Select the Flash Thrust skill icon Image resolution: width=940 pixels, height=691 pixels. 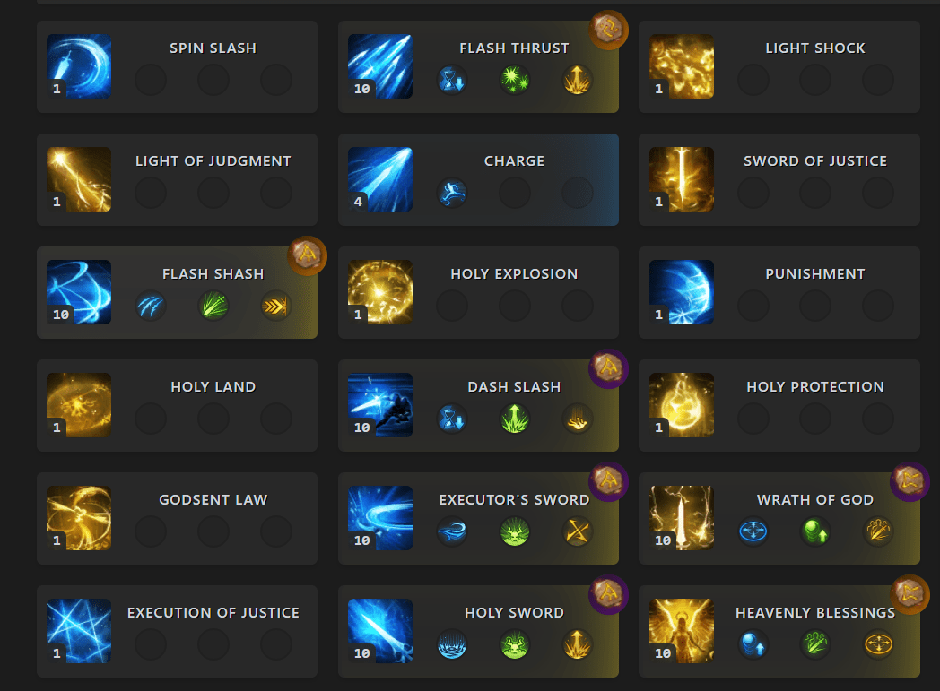click(x=380, y=65)
